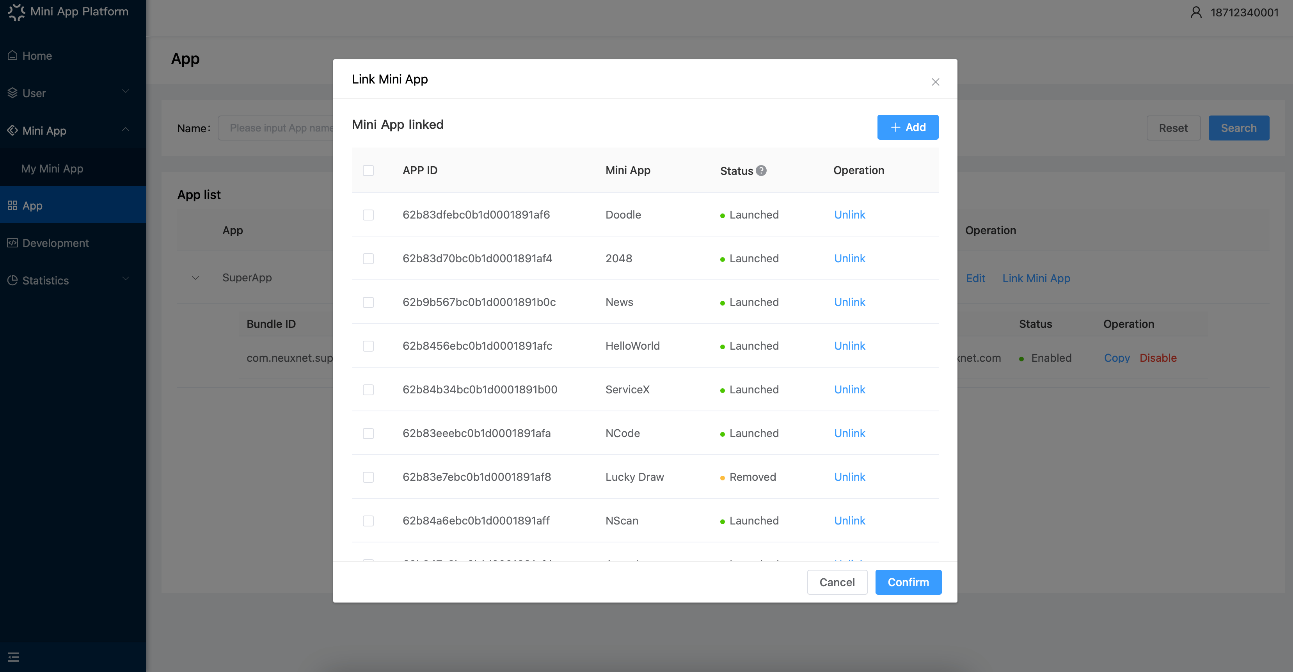This screenshot has width=1293, height=672.
Task: Unlink the ServiceX mini app
Action: point(849,389)
